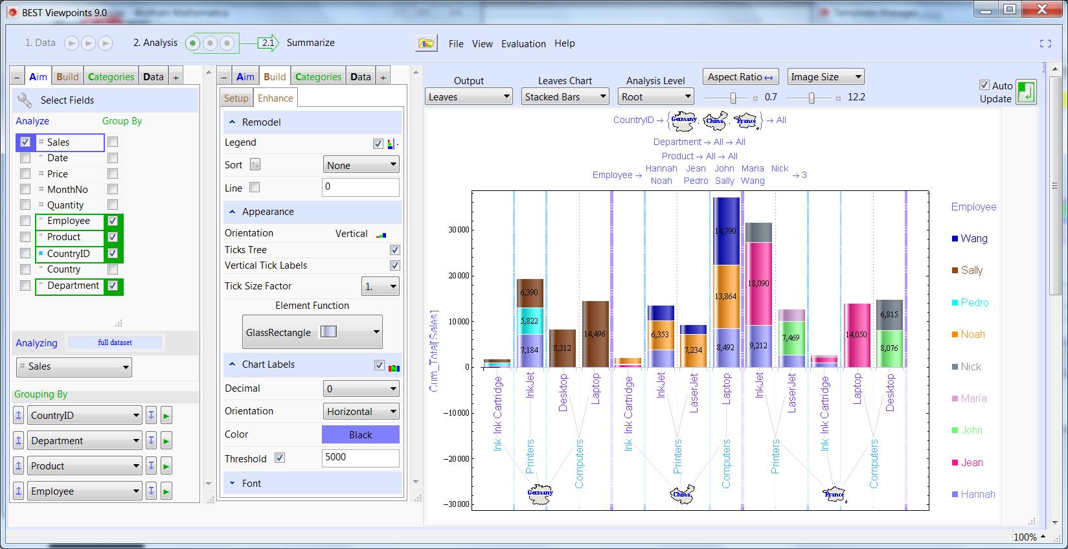Click the green Update arrow icon
The height and width of the screenshot is (549, 1068).
point(1026,92)
